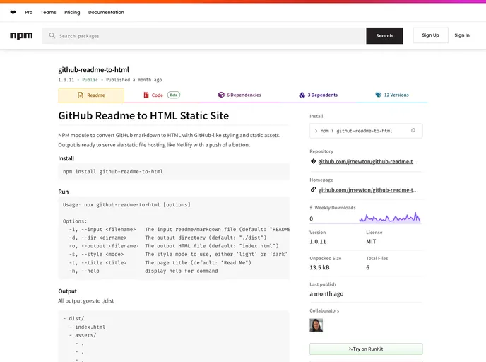The width and height of the screenshot is (486, 362).
Task: Open the Repository GitHub link
Action: pos(368,162)
